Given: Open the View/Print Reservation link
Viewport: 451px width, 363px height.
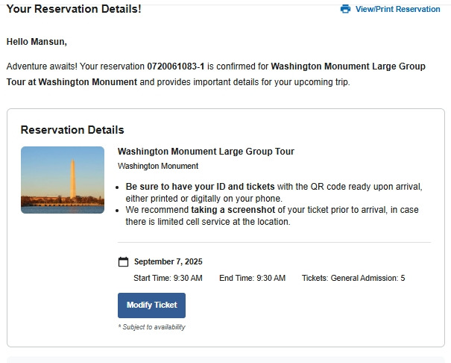Looking at the screenshot, I should coord(397,9).
